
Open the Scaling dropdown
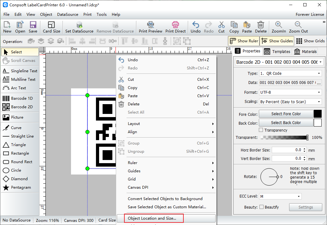290,102
